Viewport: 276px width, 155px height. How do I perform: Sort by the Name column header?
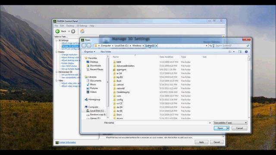[116, 57]
